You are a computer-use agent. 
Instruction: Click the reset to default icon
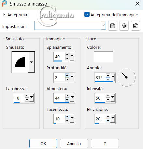[x=136, y=26]
